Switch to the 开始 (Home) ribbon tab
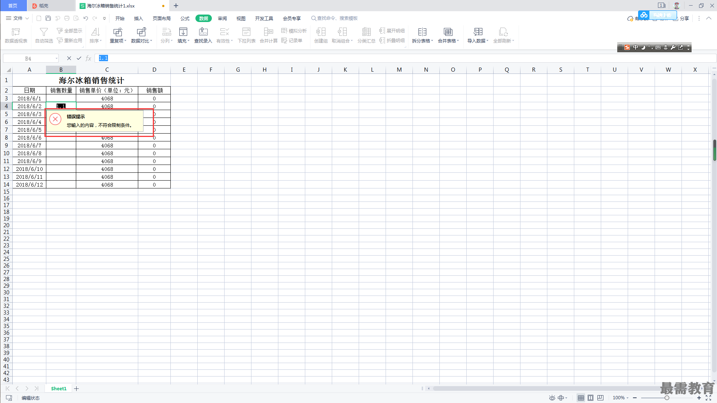717x403 pixels. tap(120, 18)
